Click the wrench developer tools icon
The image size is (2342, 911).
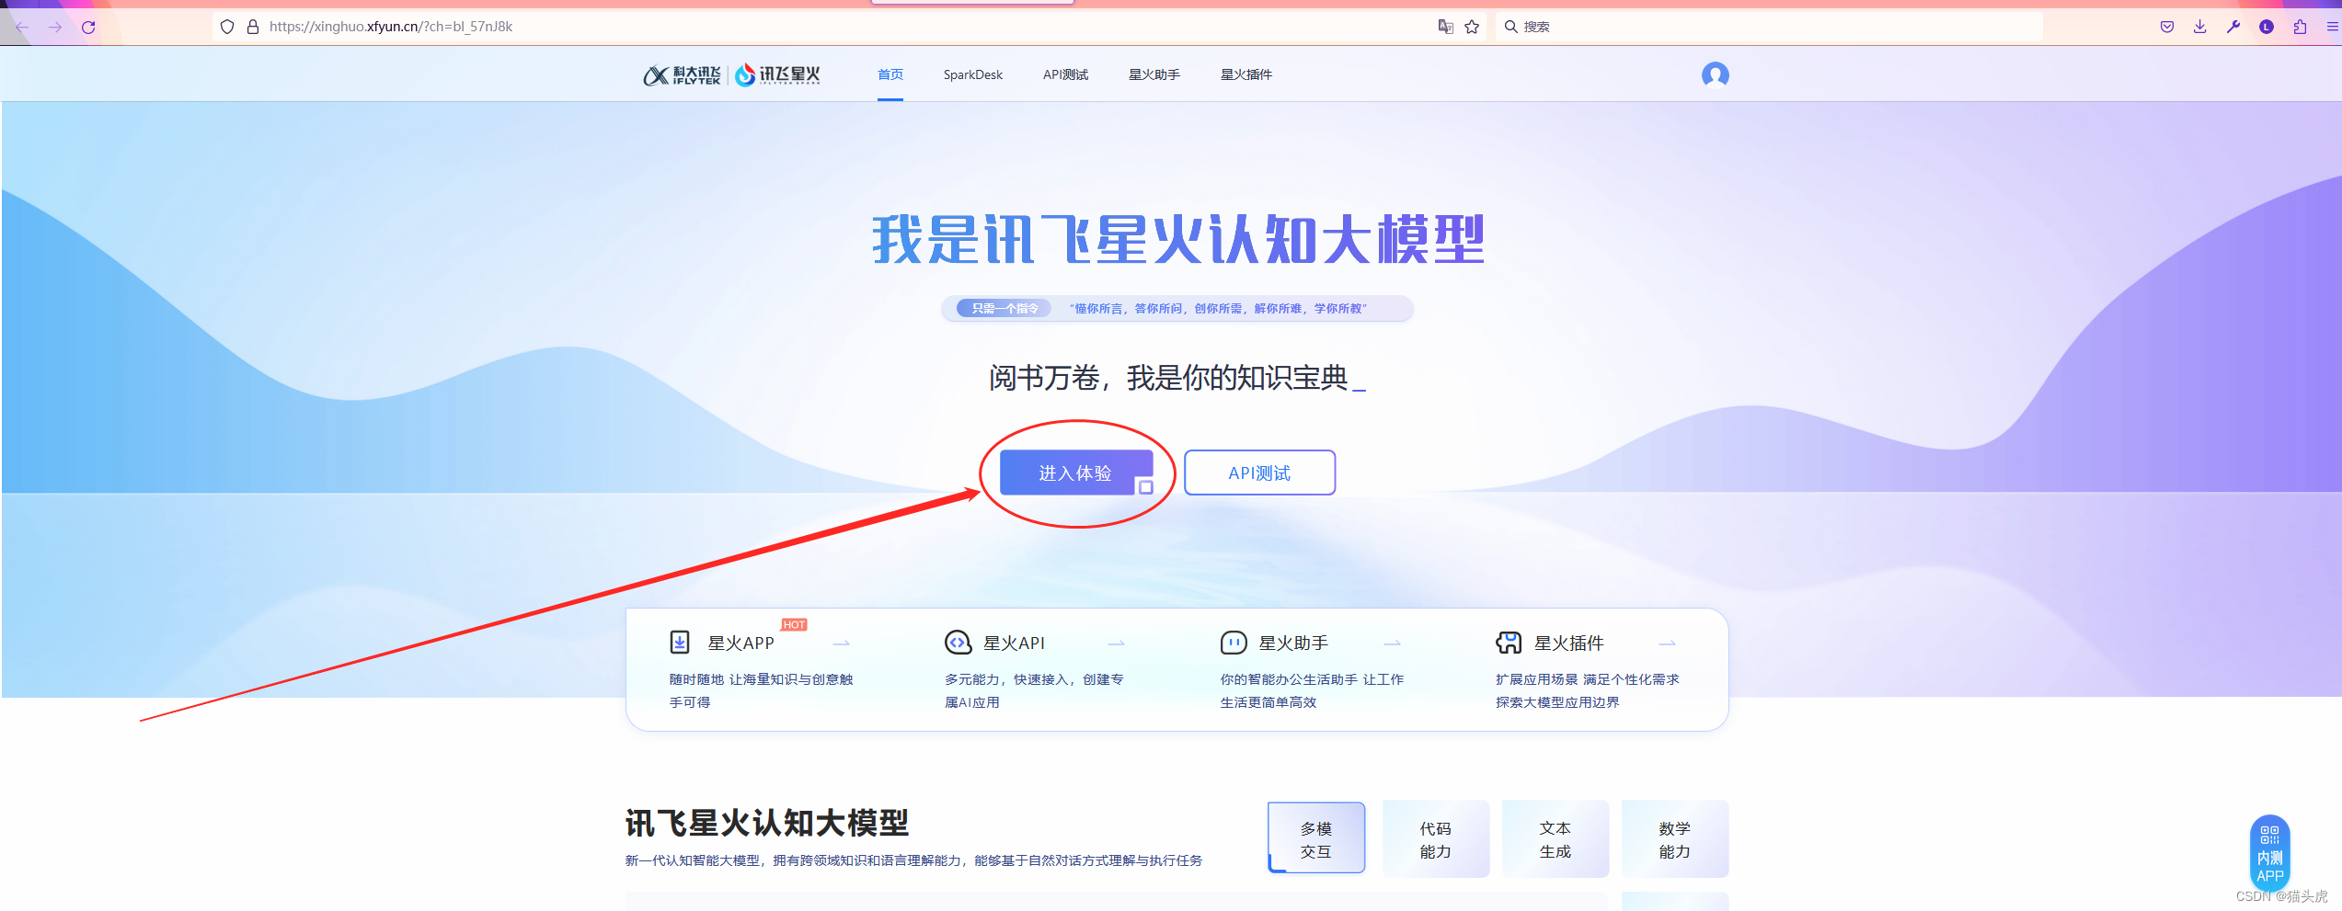(x=2233, y=27)
